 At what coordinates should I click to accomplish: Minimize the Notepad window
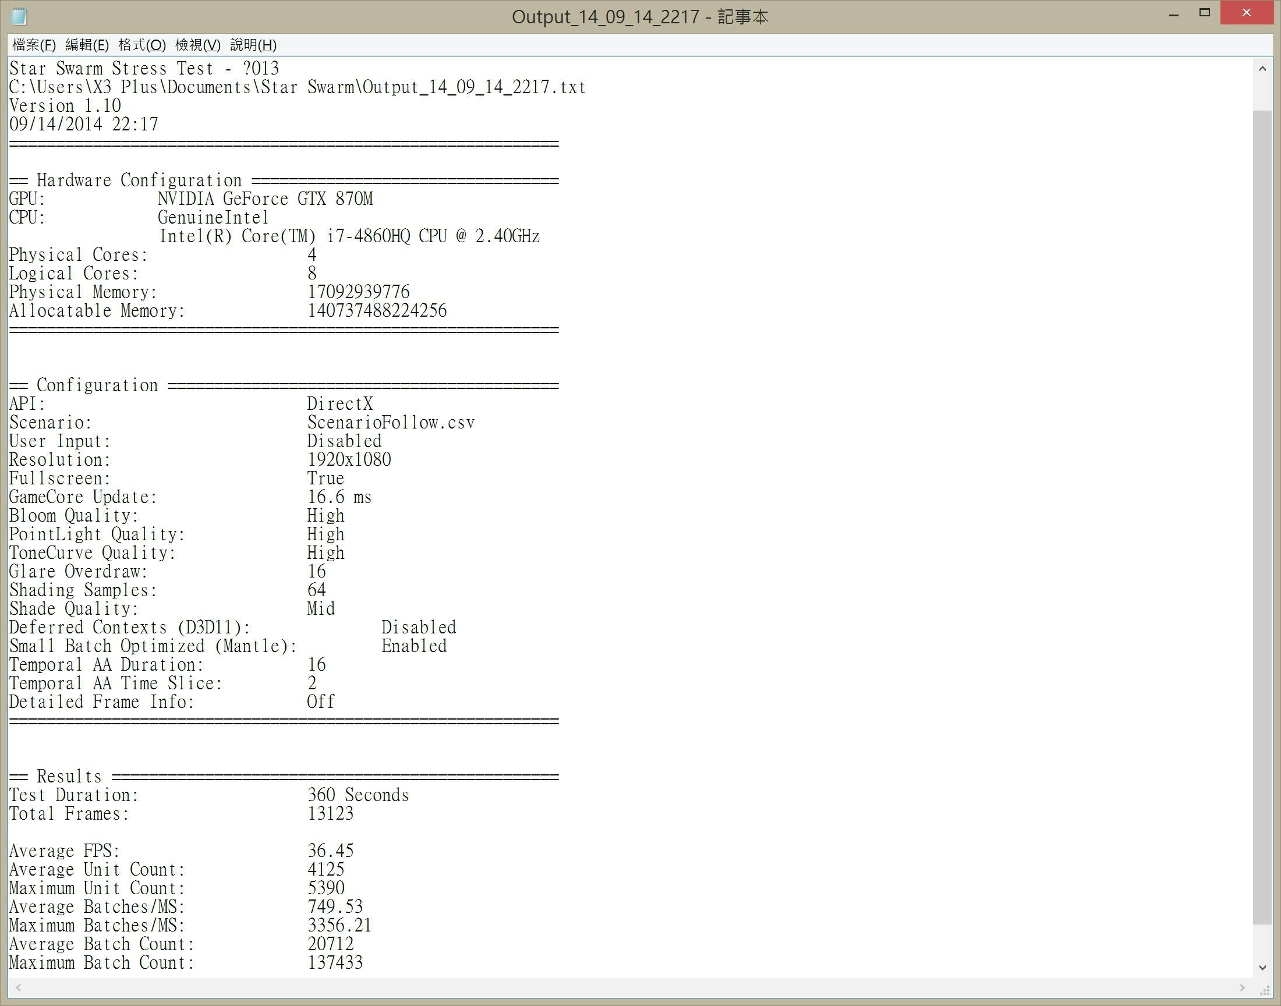tap(1173, 14)
